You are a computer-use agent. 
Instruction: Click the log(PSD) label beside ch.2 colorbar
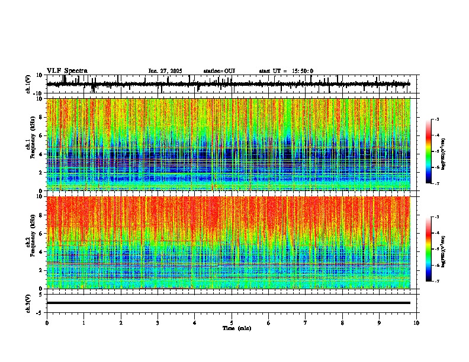444,251
